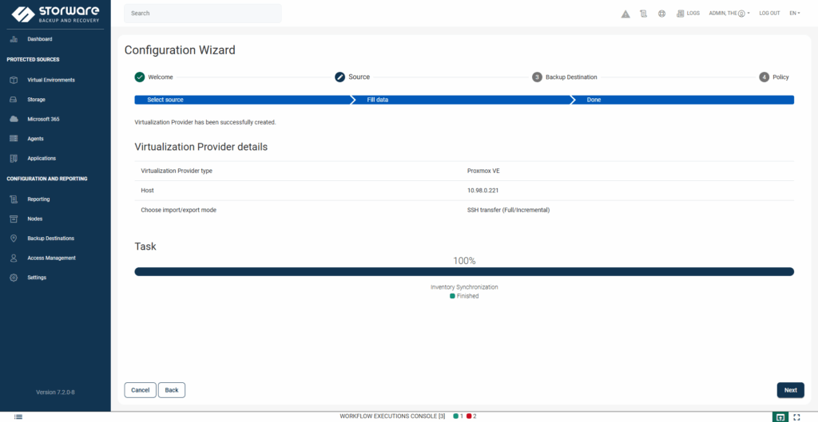Click the globe icon in top bar

[x=661, y=14]
